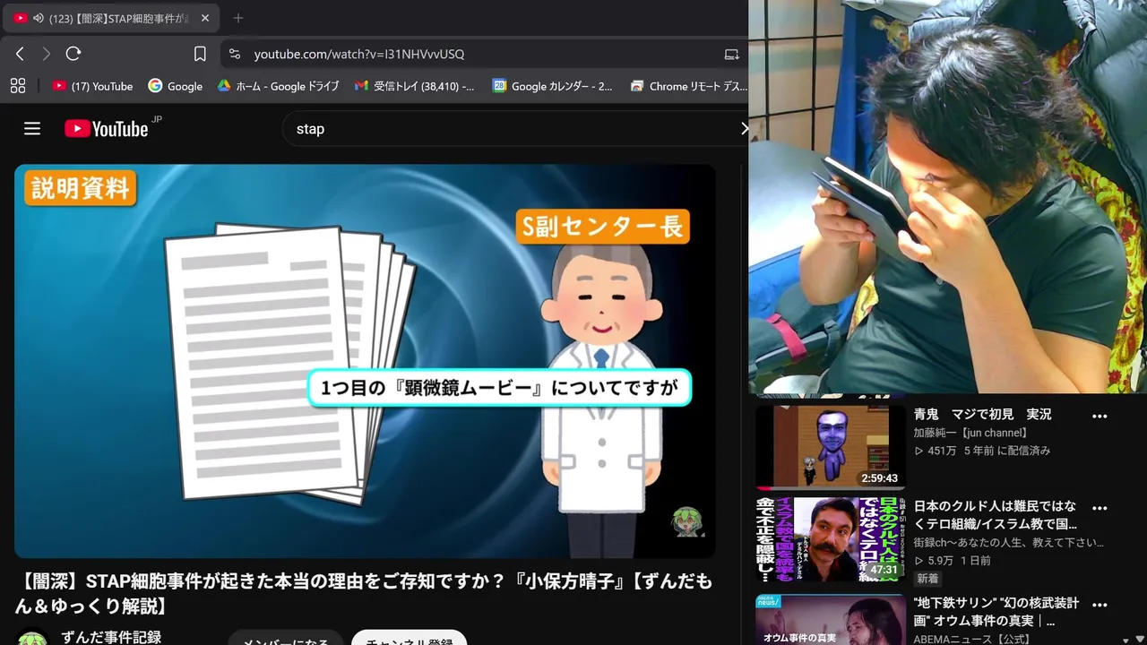Open the オウム事件の真実 video thumbnail
This screenshot has width=1147, height=645.
coord(830,619)
